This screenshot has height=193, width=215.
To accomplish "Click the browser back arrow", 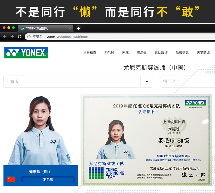I will tap(5, 37).
